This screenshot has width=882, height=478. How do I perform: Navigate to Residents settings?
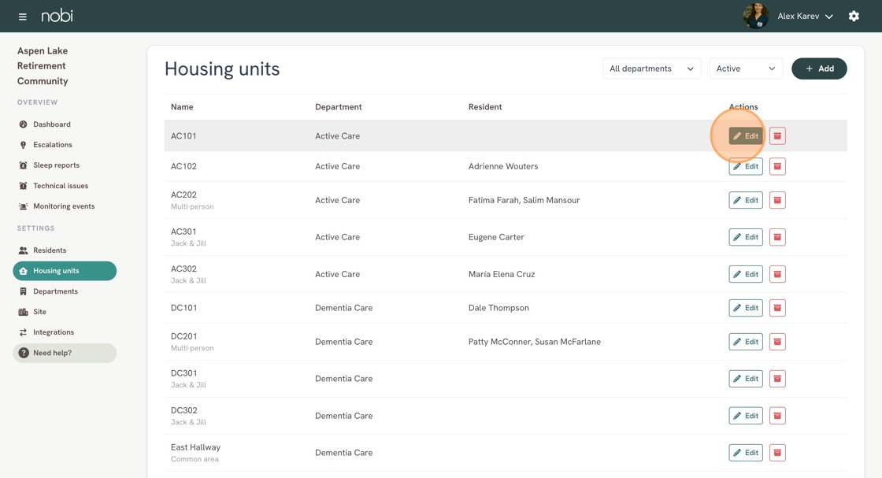(49, 250)
